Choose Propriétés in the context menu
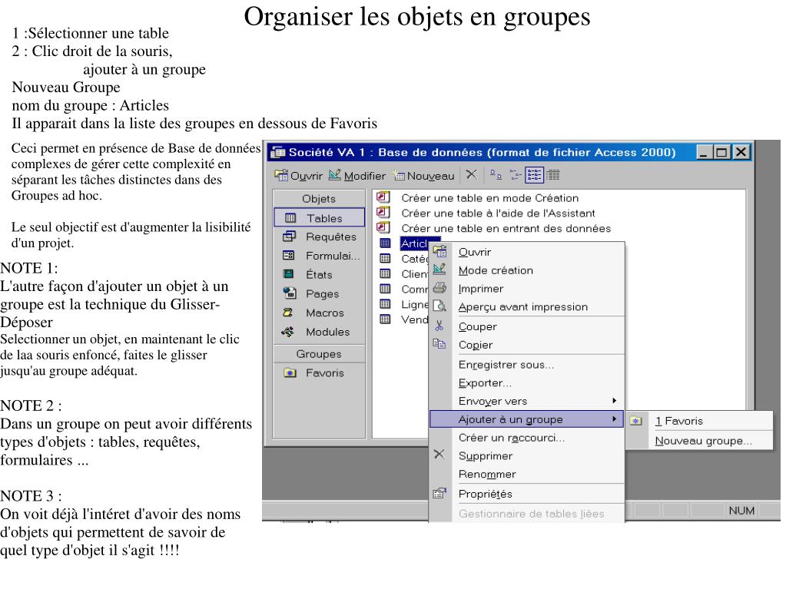The width and height of the screenshot is (786, 589). (527, 494)
